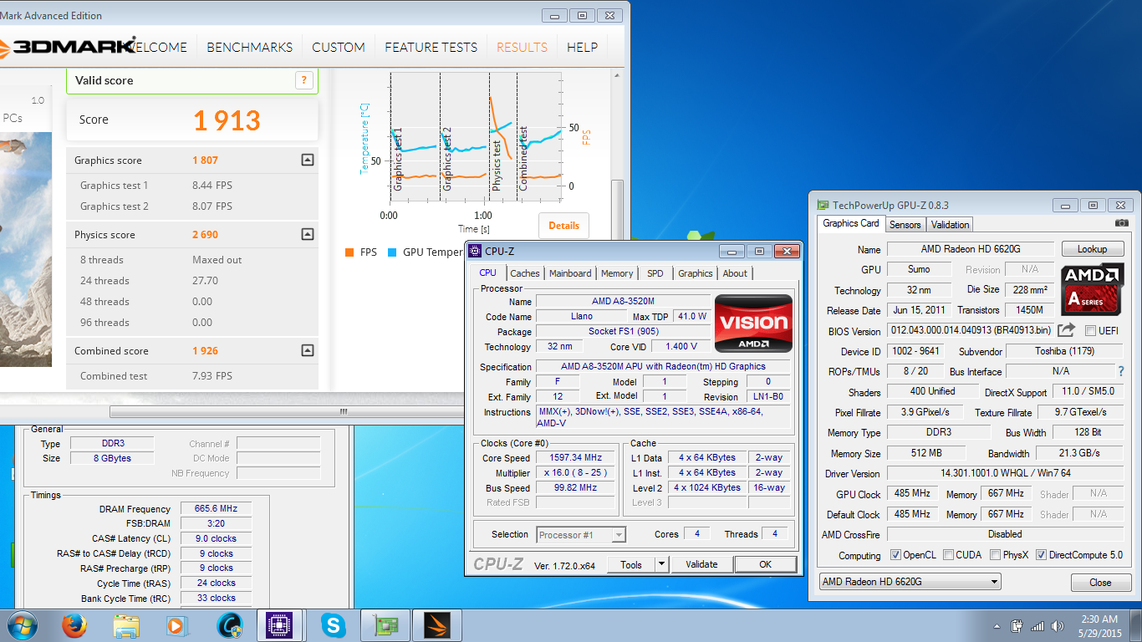Viewport: 1142px width, 642px height.
Task: Click the Lookup button in GPU-Z
Action: coord(1092,249)
